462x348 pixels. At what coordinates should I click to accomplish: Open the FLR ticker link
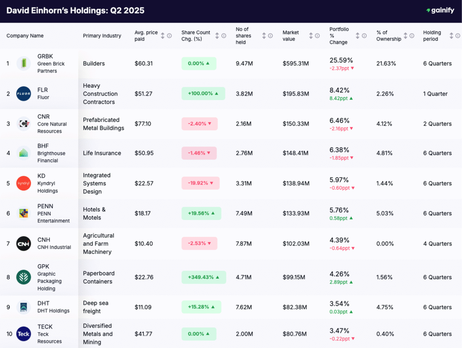click(42, 90)
